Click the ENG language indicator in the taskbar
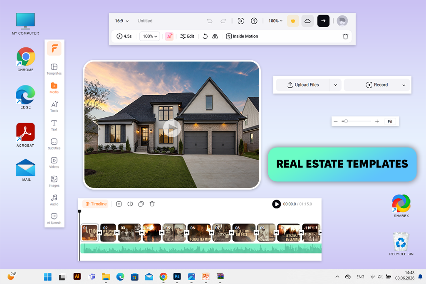Screen dimensions: 426x284 pyautogui.click(x=360, y=277)
